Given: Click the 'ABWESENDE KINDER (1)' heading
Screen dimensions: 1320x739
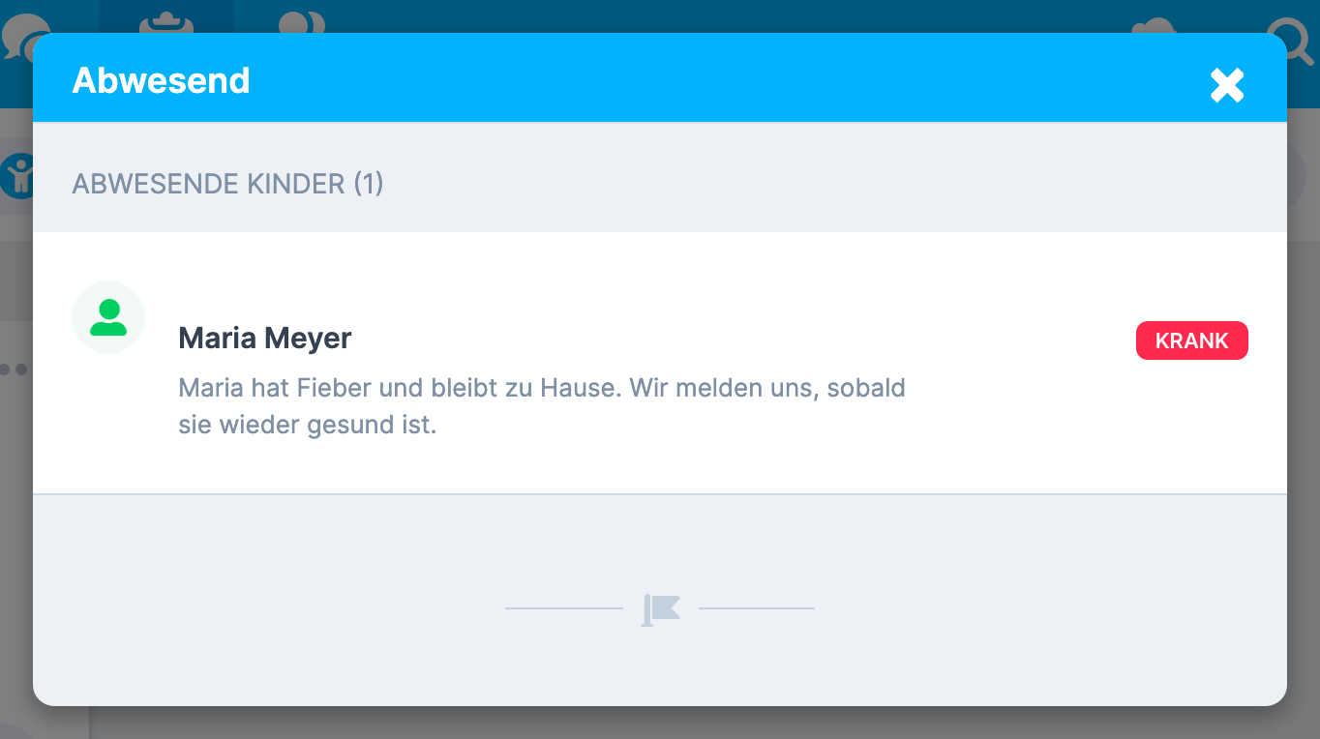Looking at the screenshot, I should (227, 184).
